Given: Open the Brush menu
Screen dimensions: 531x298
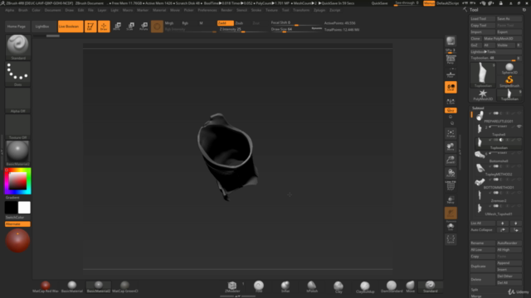Looking at the screenshot, I should (x=23, y=10).
